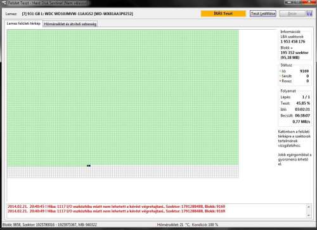
Task: Click the Teszt progress value 45,85 %
Action: tap(303, 103)
